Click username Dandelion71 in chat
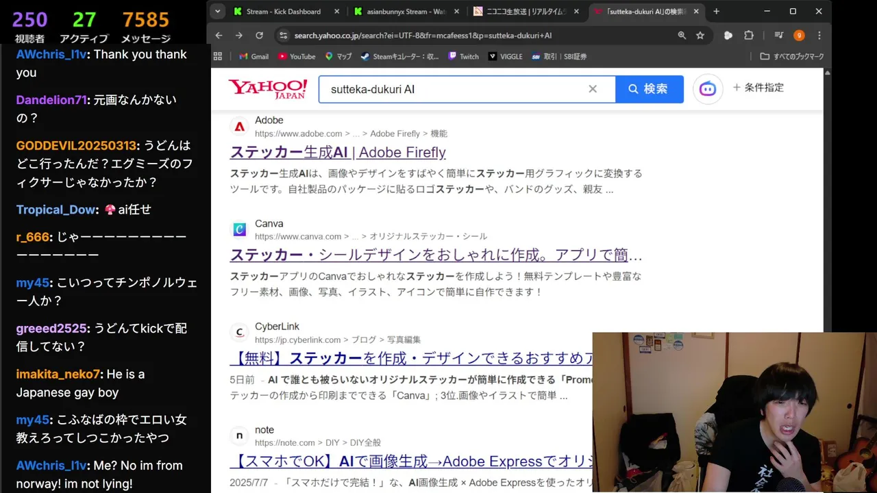The image size is (877, 493). [52, 100]
